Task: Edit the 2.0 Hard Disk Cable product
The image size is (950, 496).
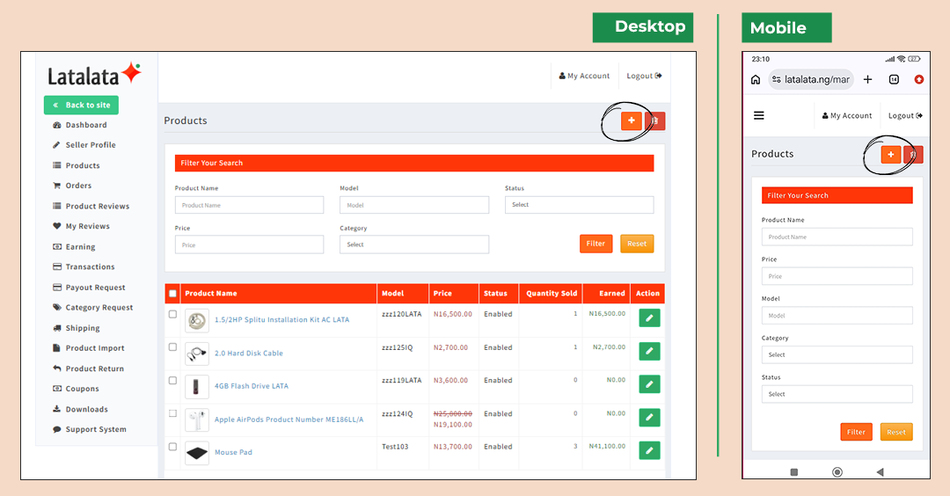Action: coord(649,351)
